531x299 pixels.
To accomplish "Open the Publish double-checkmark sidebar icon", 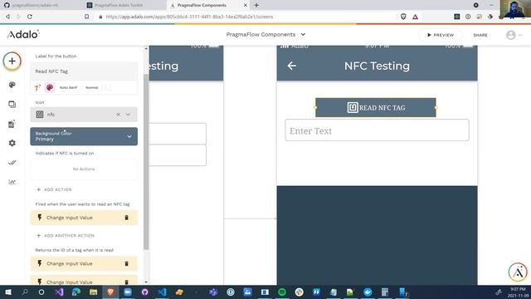I will (12, 163).
